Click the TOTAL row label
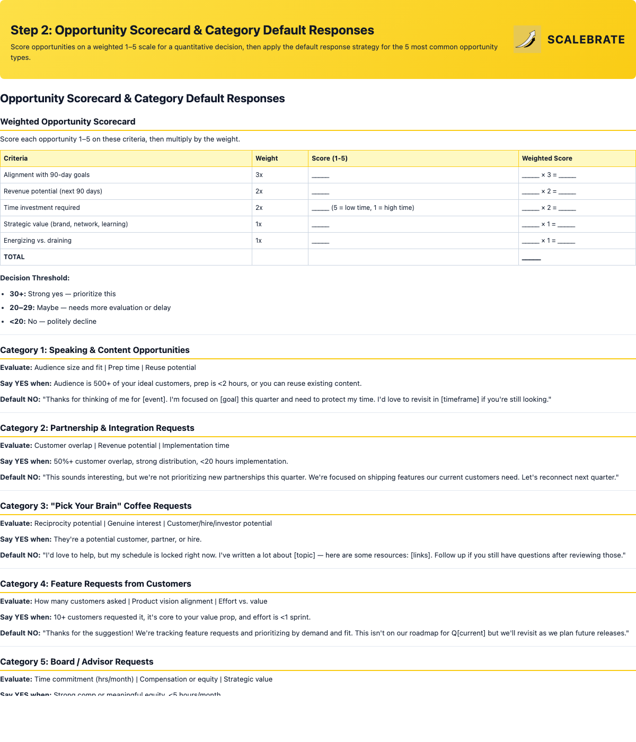636x742 pixels. (x=14, y=257)
